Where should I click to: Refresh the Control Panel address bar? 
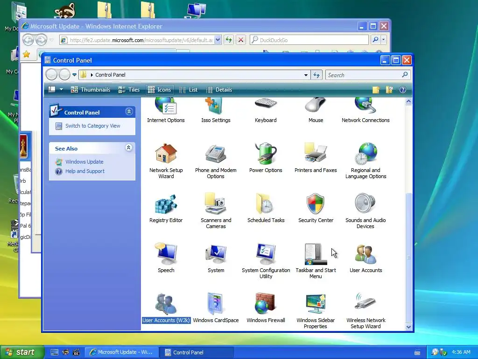tap(316, 75)
